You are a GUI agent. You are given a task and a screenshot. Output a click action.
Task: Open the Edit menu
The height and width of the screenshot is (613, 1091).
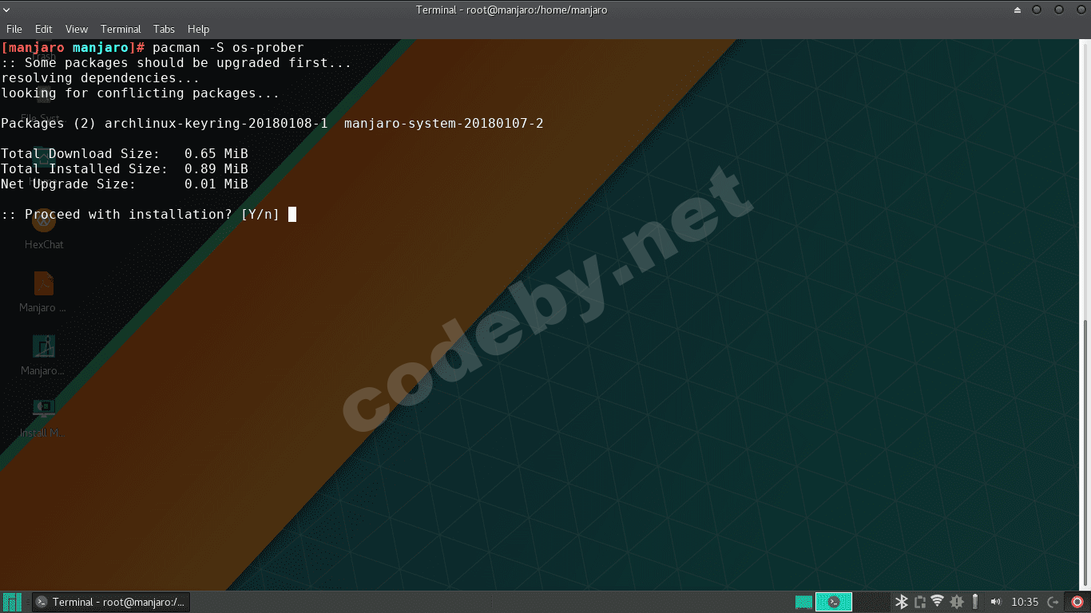point(44,30)
